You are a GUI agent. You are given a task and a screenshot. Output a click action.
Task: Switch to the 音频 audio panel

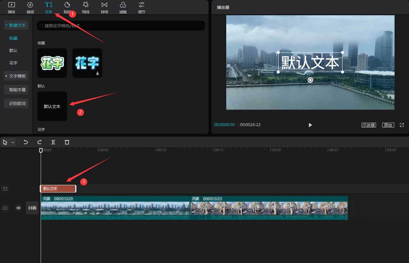(30, 7)
